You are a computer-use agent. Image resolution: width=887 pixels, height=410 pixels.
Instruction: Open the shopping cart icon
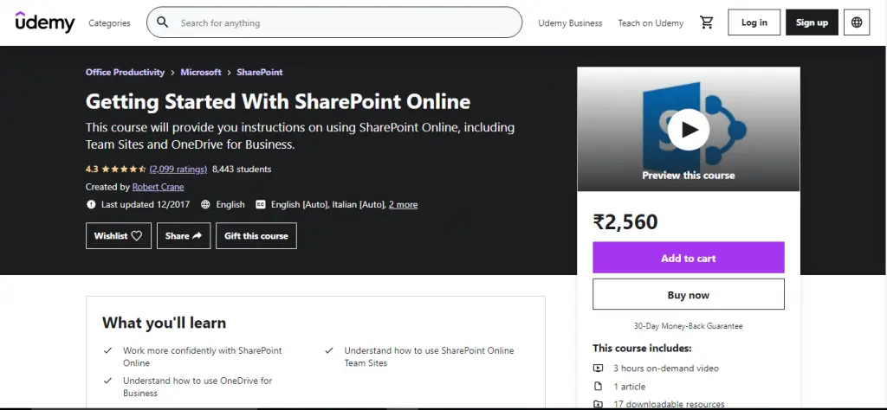pos(706,22)
